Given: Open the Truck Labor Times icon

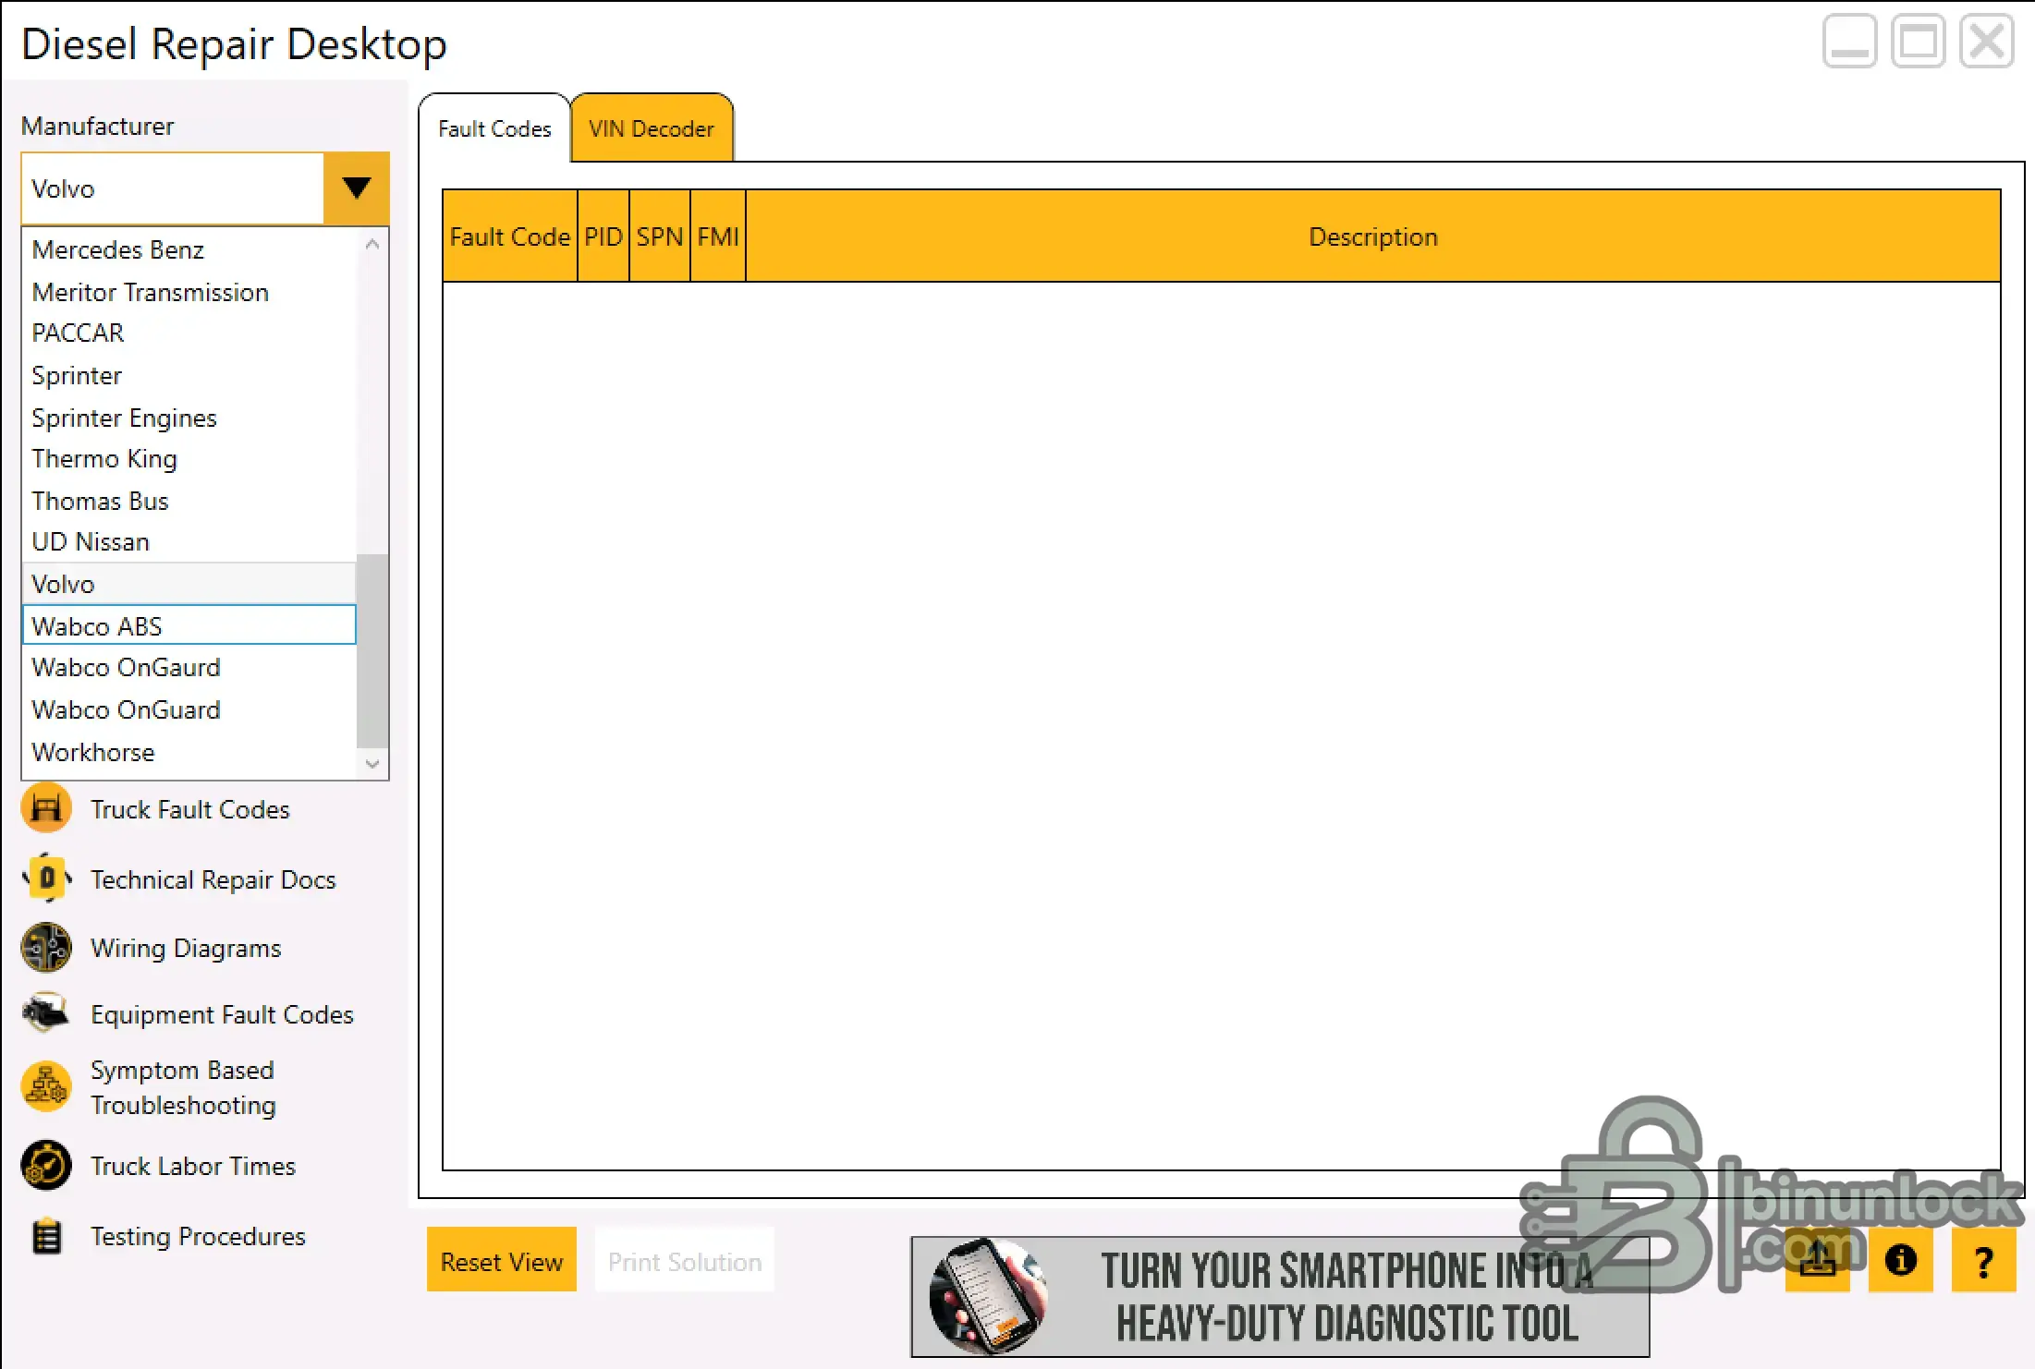Looking at the screenshot, I should [46, 1165].
